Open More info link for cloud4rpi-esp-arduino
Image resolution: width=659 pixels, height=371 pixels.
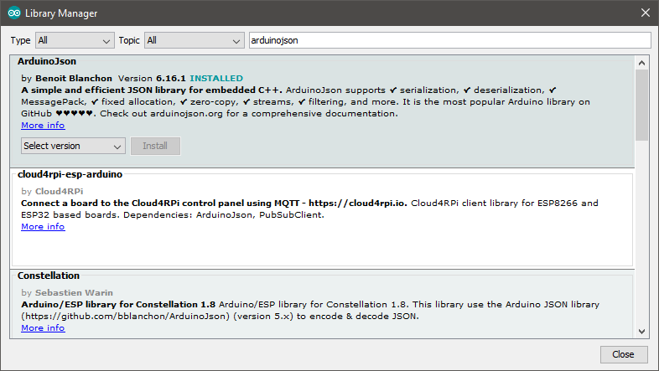[x=43, y=226]
